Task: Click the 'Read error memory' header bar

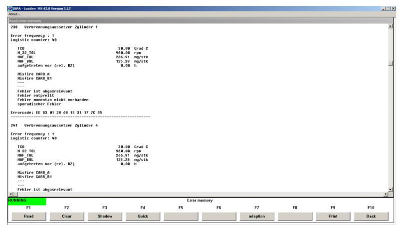Action: click(200, 21)
